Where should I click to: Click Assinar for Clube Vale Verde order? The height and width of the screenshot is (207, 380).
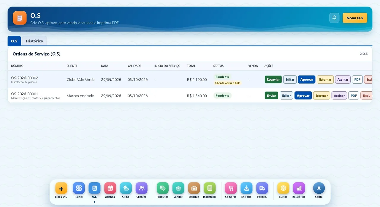click(343, 79)
